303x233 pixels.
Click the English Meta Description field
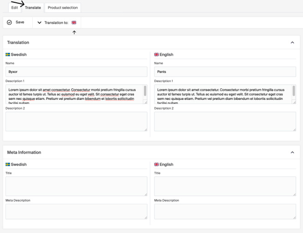(x=225, y=211)
